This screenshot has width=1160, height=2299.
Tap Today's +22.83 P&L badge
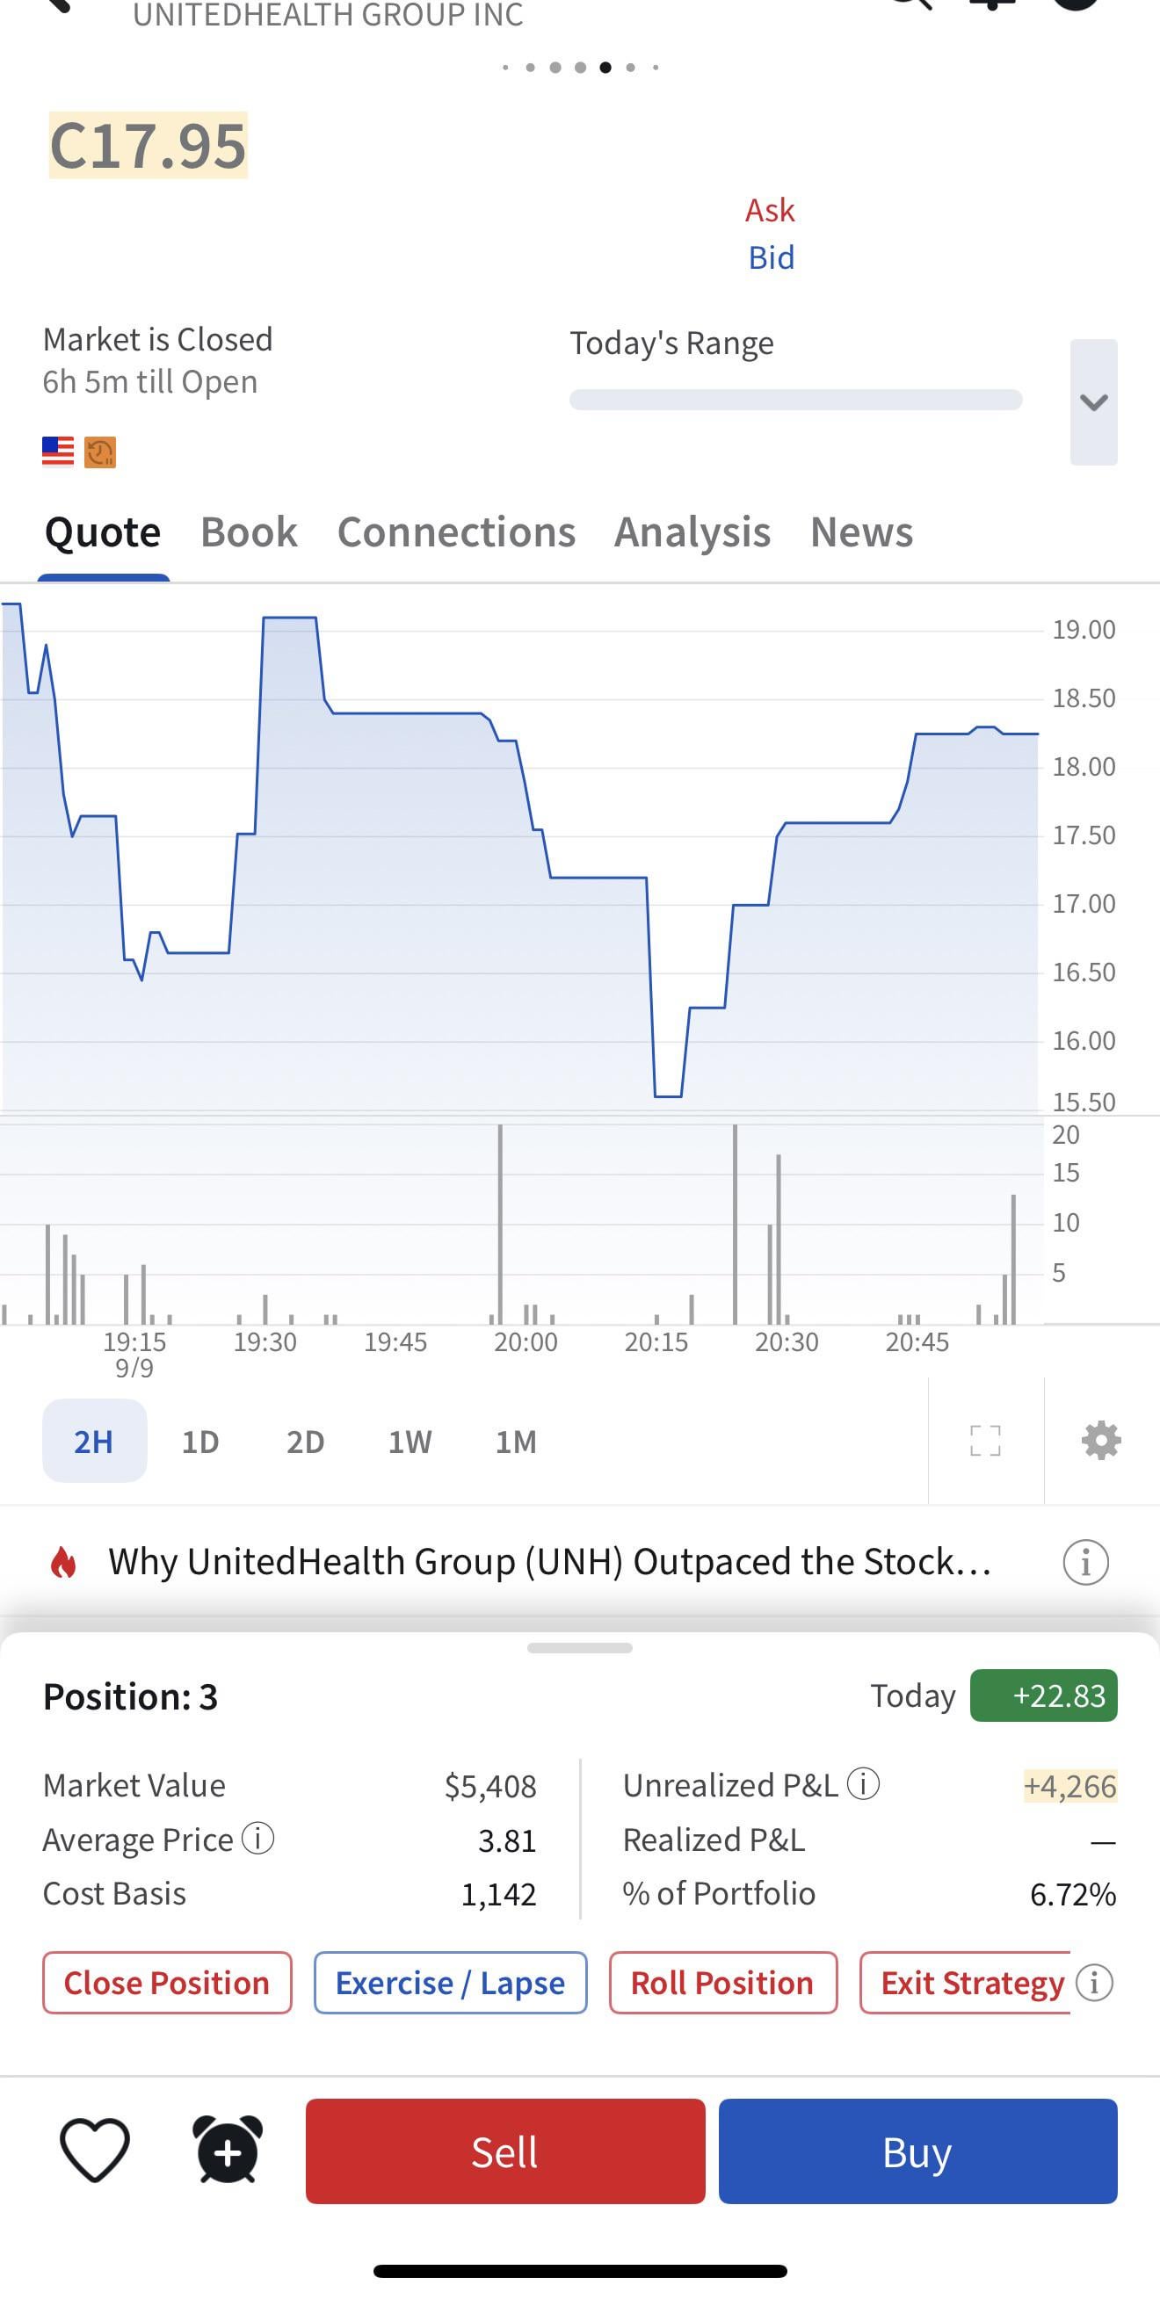(x=1044, y=1695)
